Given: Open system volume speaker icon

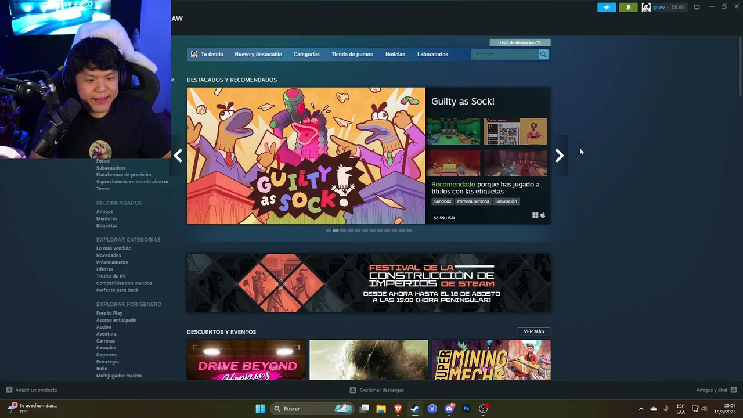Looking at the screenshot, I should coord(704,409).
